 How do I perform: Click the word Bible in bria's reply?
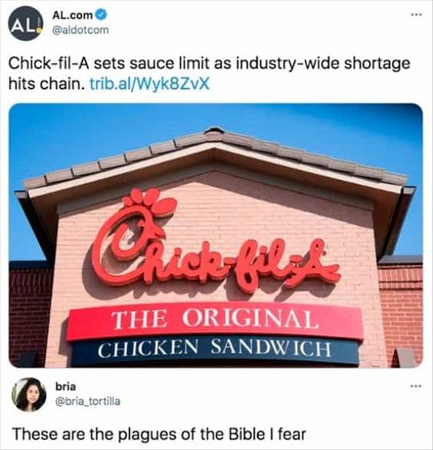246,434
